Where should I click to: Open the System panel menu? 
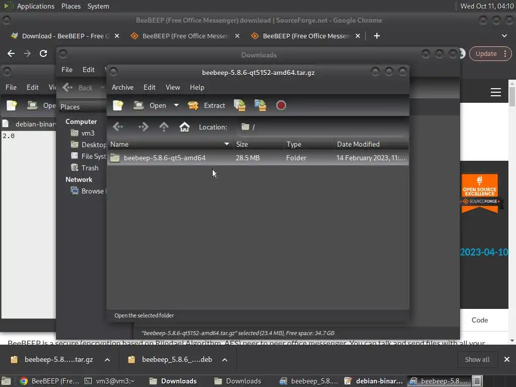tap(98, 6)
